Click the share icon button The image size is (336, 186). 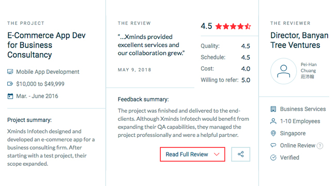click(x=241, y=154)
